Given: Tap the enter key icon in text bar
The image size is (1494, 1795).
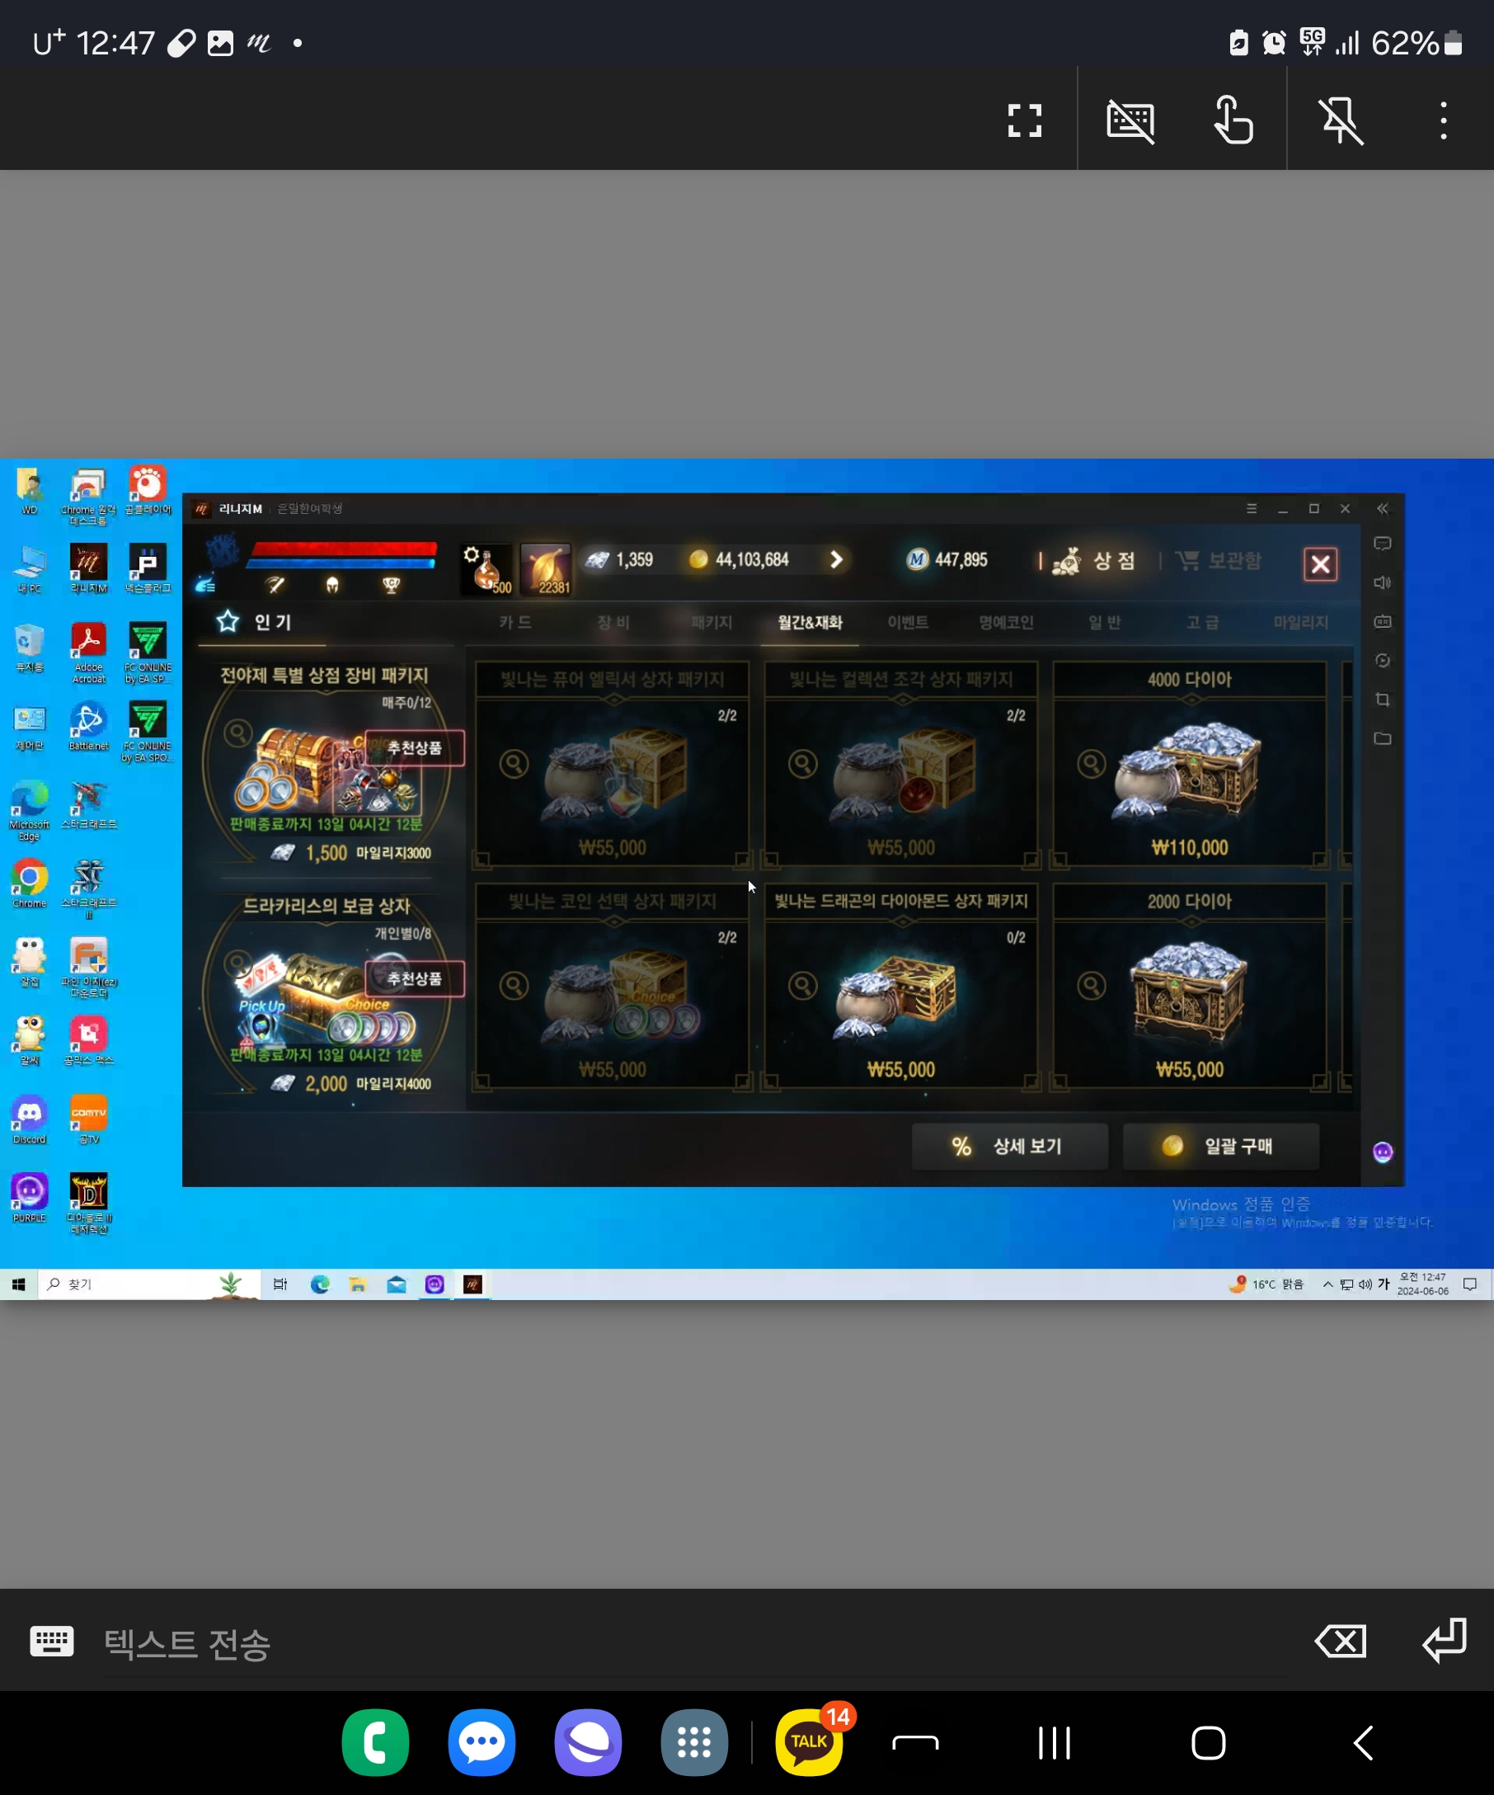Looking at the screenshot, I should click(1444, 1641).
